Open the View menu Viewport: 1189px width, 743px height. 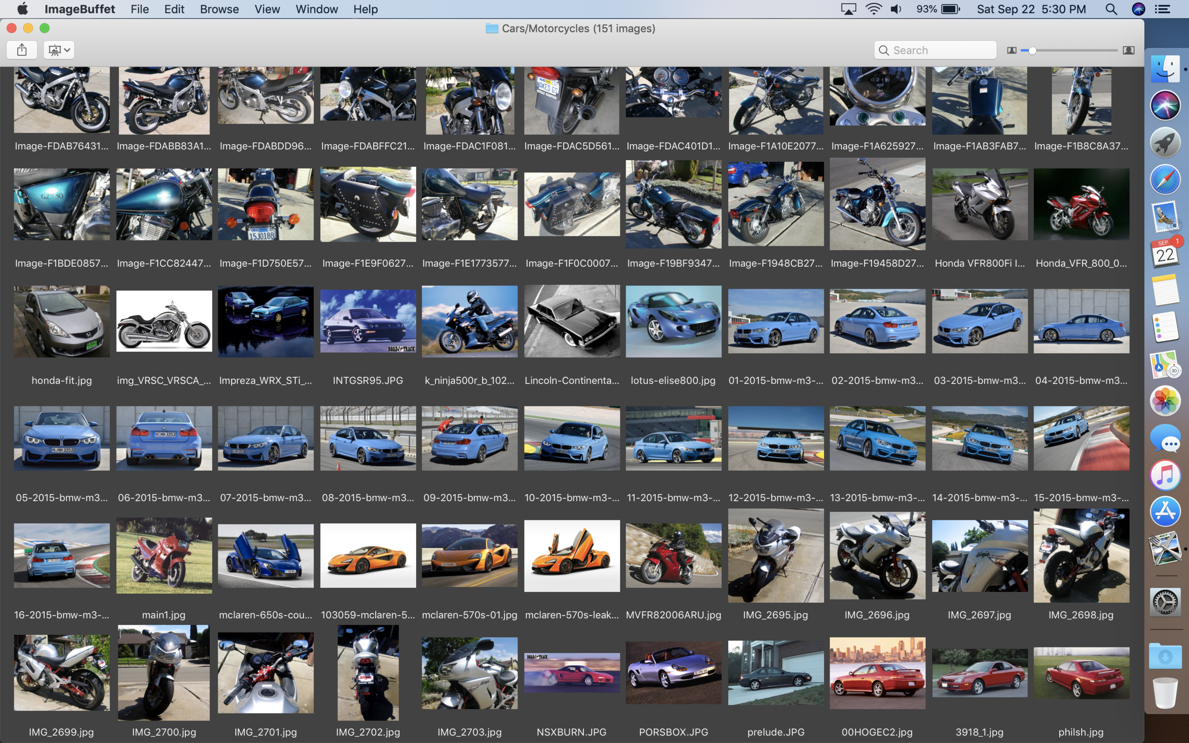[267, 9]
